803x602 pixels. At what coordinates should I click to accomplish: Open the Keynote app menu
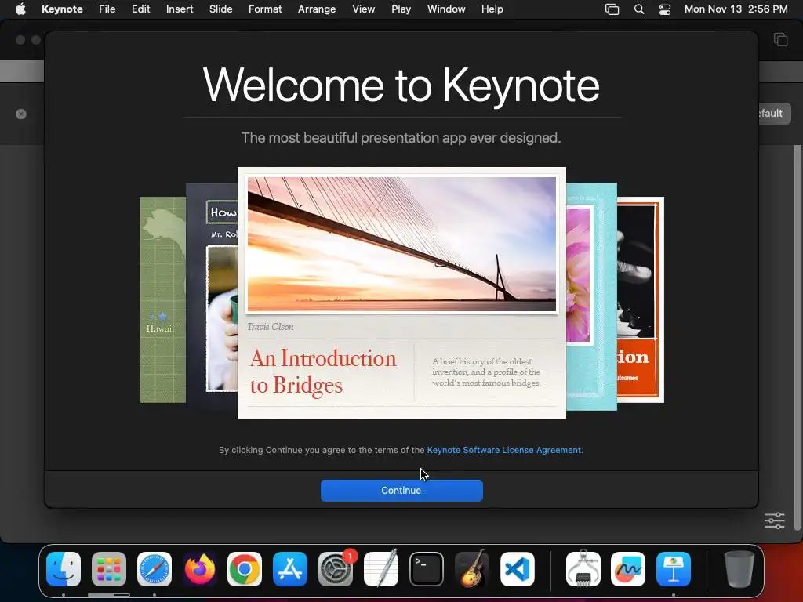62,9
